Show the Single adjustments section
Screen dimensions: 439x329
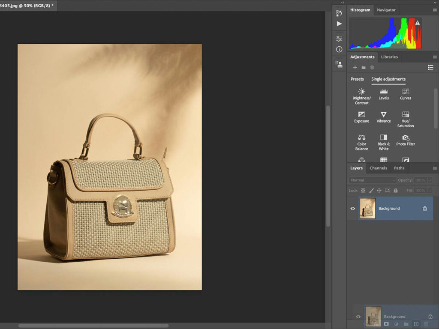tap(388, 79)
